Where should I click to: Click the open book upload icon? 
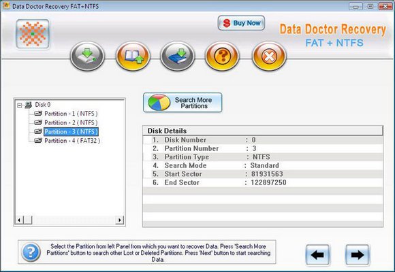tap(133, 56)
